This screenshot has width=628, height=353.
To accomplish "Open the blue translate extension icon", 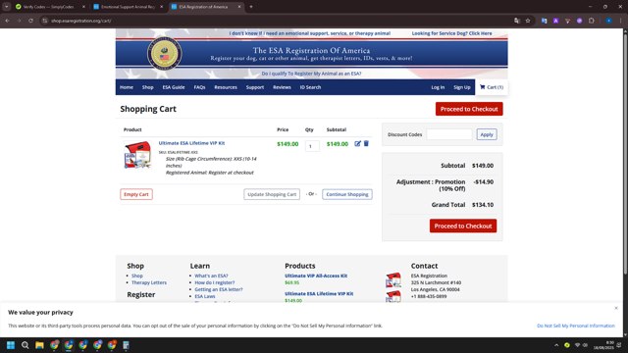I will tap(544, 21).
